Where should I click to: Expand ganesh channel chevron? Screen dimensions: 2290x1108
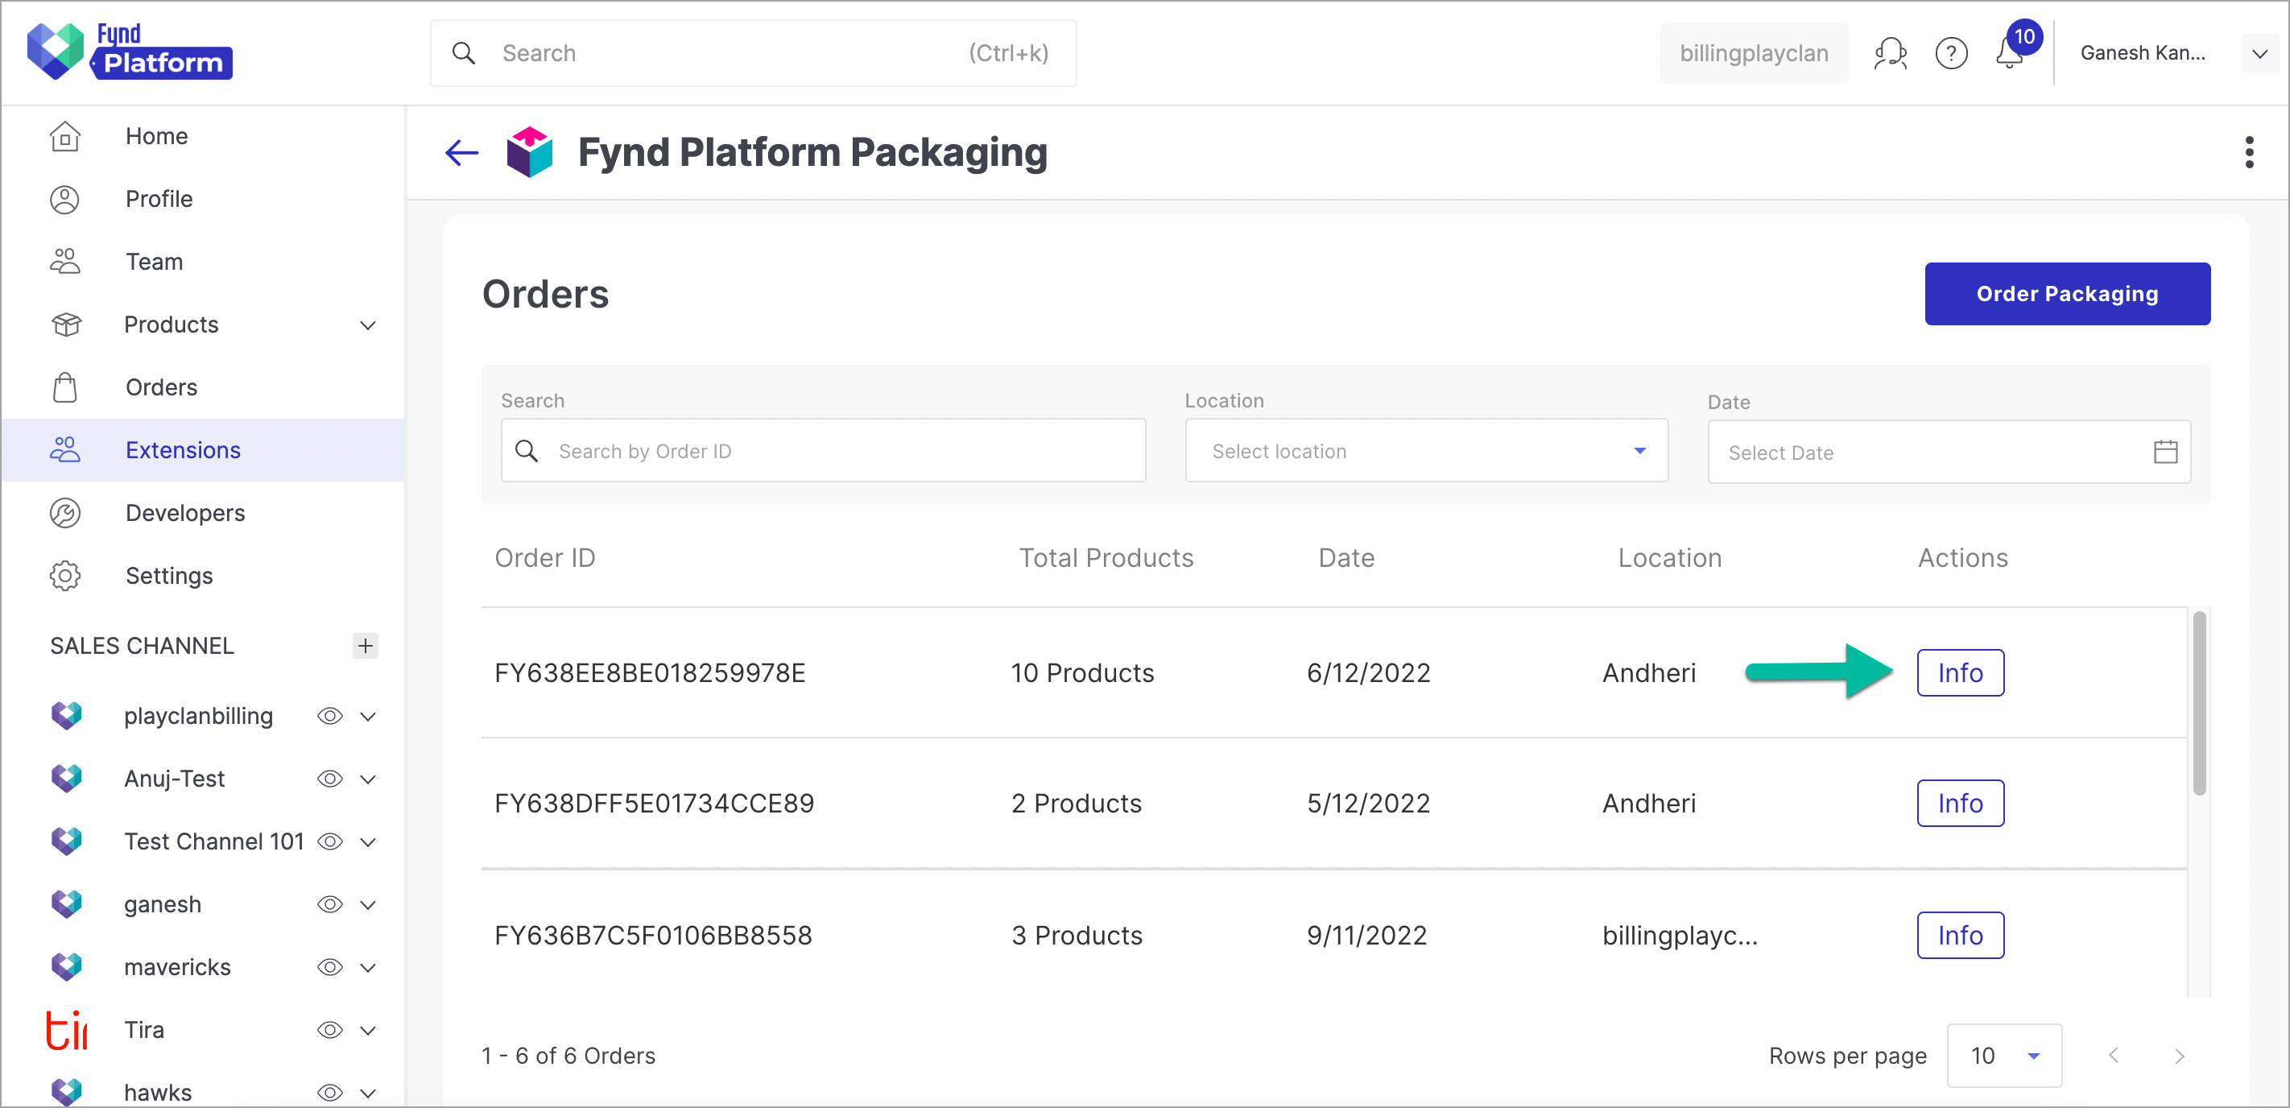click(368, 905)
